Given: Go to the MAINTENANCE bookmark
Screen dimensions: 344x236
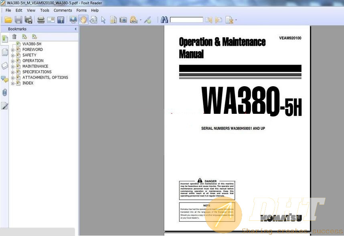Looking at the screenshot, I should click(35, 66).
